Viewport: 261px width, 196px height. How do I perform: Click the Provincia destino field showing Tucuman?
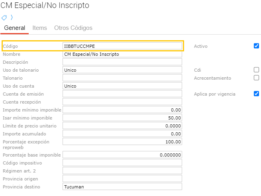122,187
